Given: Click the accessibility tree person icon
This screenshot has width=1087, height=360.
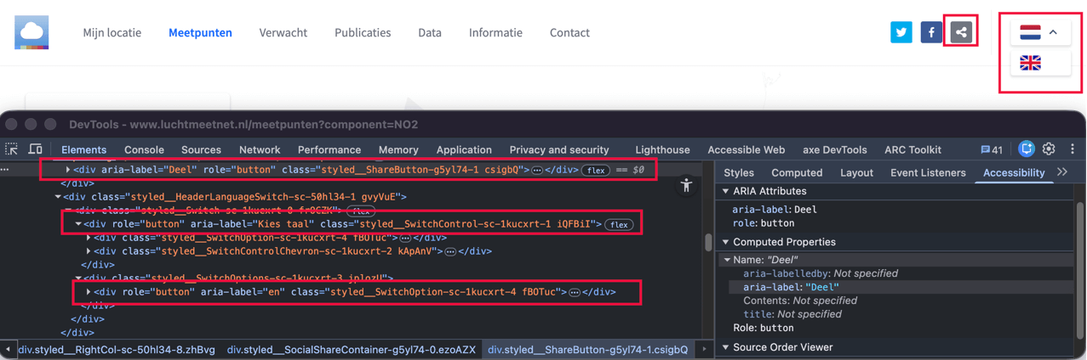Looking at the screenshot, I should (687, 186).
